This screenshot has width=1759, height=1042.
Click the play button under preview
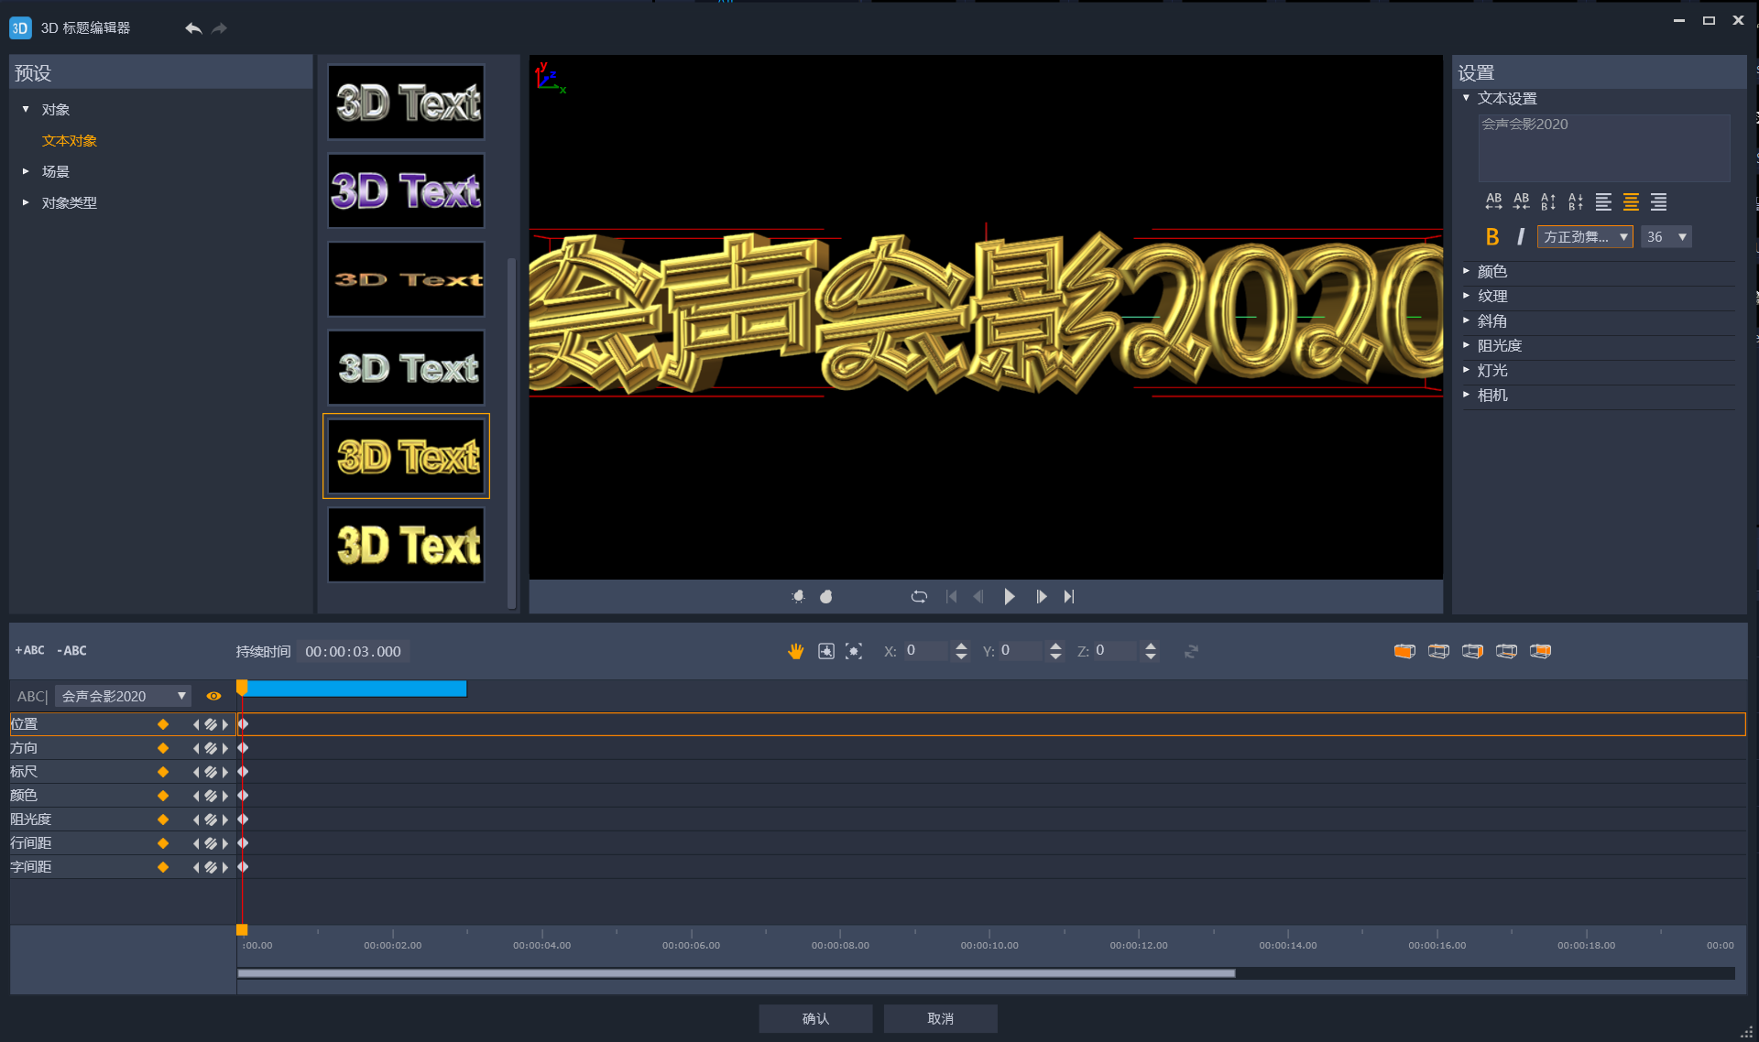(1009, 597)
